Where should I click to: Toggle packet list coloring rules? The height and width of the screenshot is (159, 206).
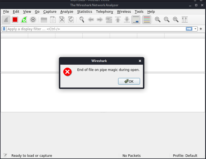point(147,20)
